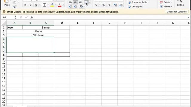The height and width of the screenshot is (107, 191).
Task: Click the Delete cells button
Action: point(166,2)
